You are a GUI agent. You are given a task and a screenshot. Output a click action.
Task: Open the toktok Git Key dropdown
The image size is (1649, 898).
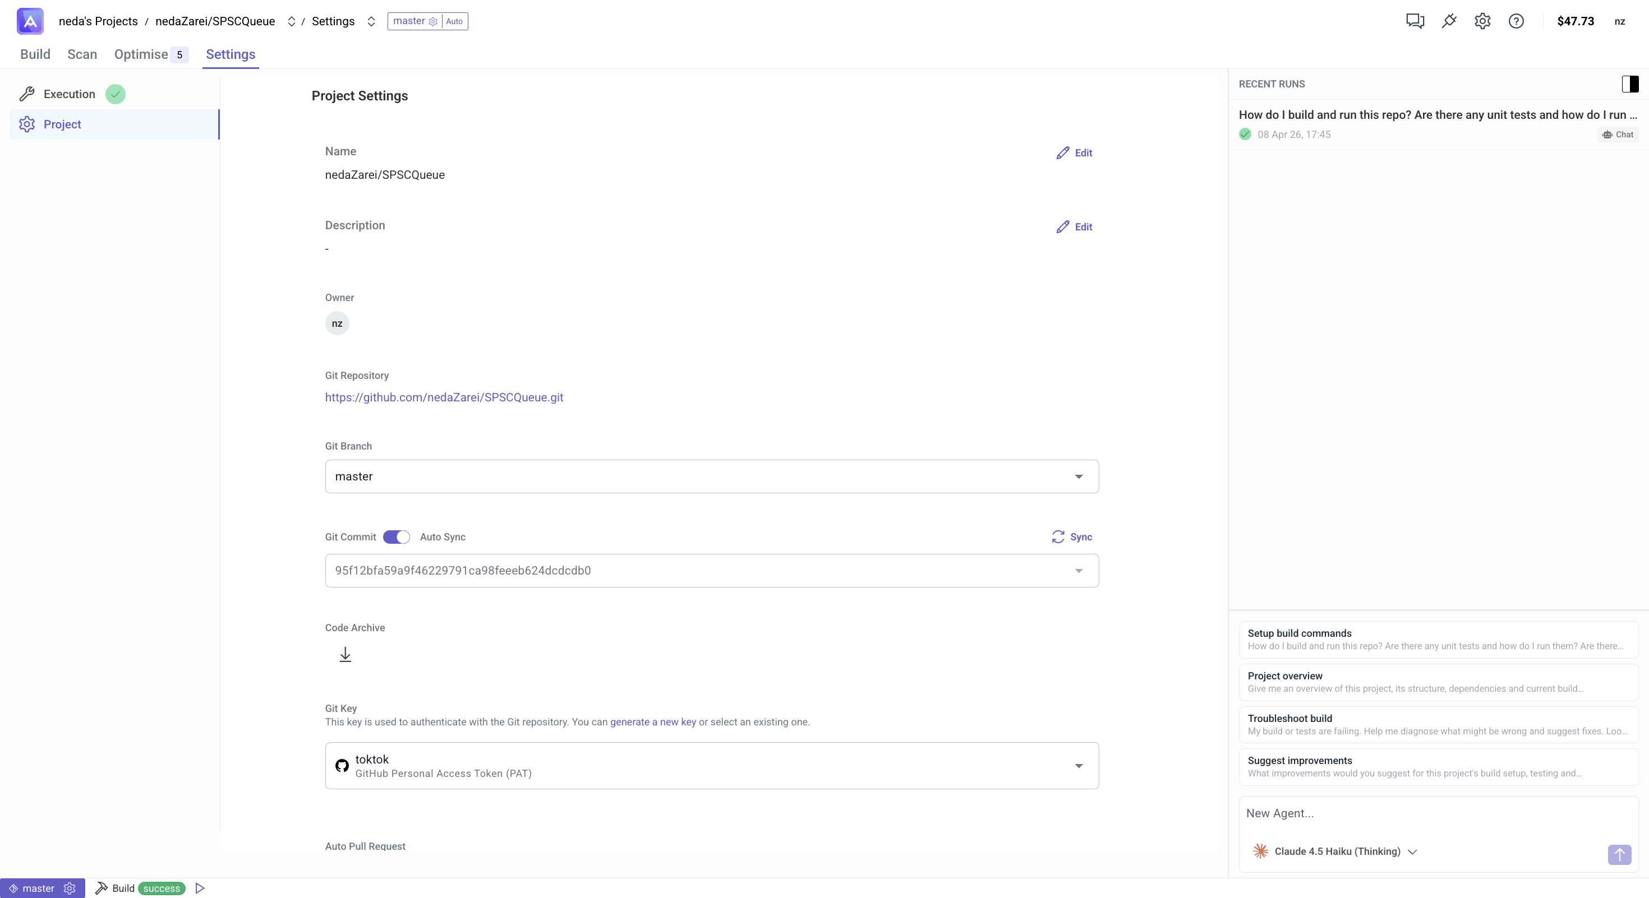[x=711, y=766]
